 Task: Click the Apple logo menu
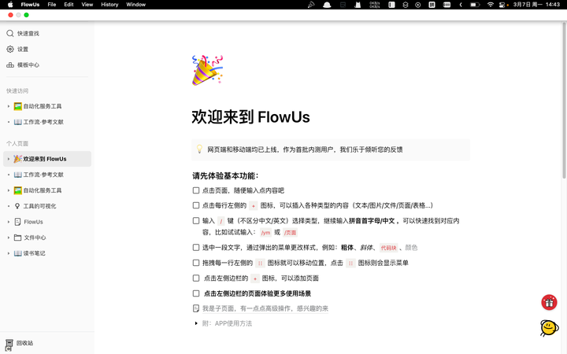click(10, 5)
